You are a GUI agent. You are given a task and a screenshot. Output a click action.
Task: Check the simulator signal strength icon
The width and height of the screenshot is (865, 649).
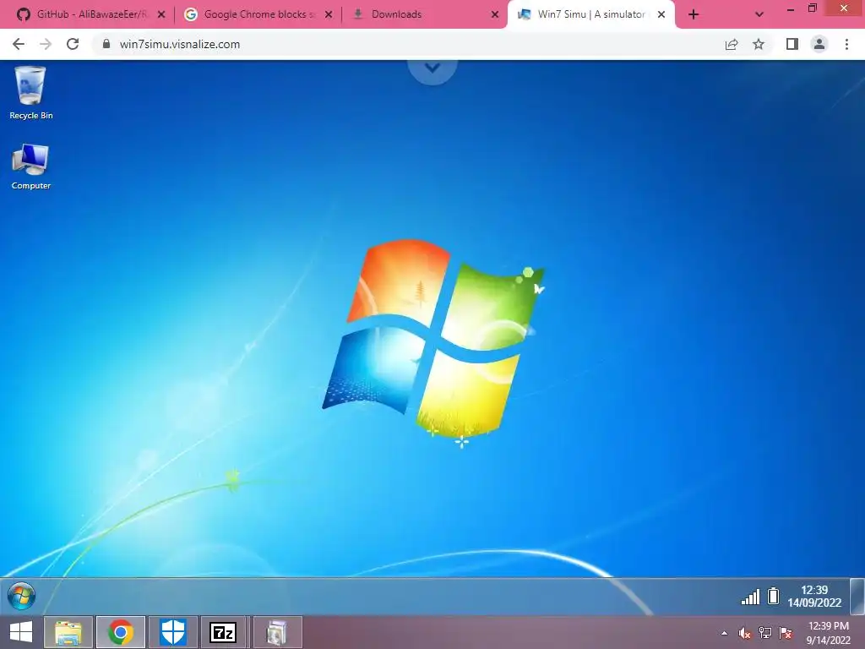point(750,597)
